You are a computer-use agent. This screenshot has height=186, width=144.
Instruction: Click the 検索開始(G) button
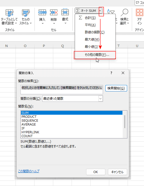[x=116, y=88]
